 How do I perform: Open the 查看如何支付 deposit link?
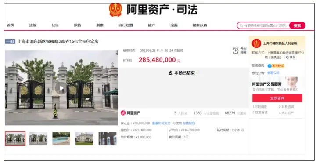tap(161, 123)
